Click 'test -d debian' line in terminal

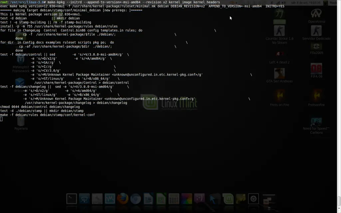[x=40, y=19]
